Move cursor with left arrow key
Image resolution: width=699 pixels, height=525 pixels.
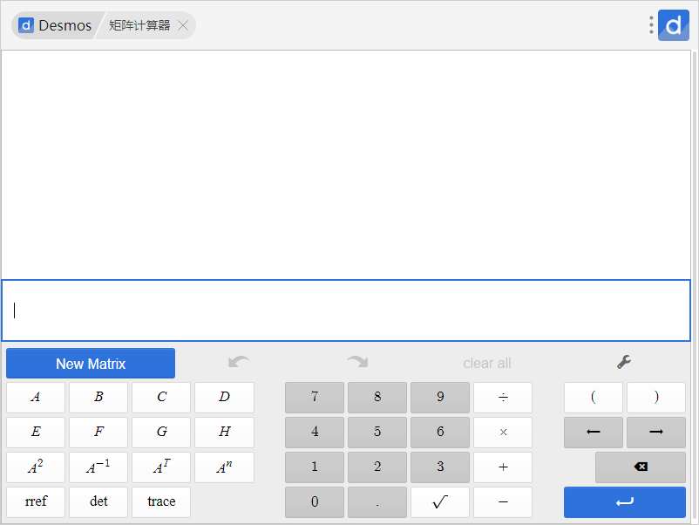(x=593, y=433)
